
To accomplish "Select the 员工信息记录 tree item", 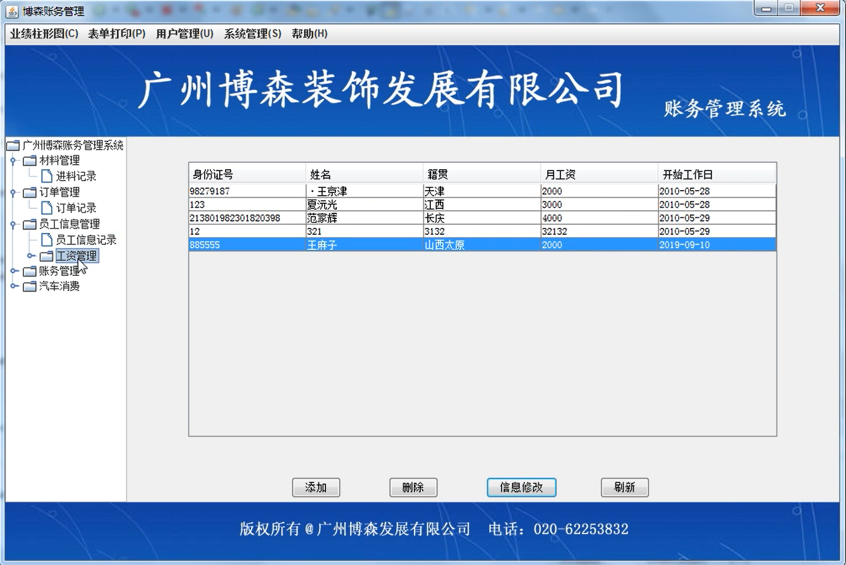I will tap(86, 240).
